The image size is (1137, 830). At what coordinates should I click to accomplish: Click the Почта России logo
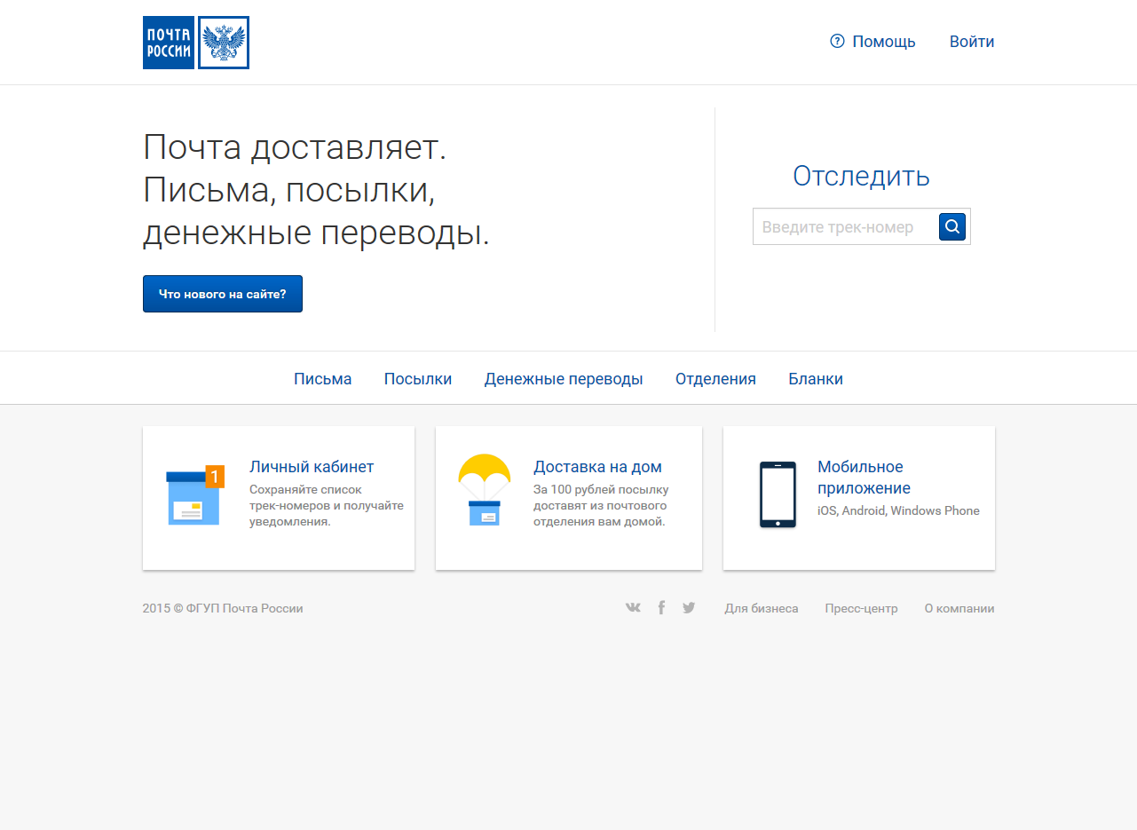tap(168, 42)
